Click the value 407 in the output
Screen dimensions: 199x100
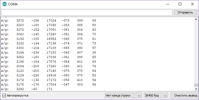[80, 52]
